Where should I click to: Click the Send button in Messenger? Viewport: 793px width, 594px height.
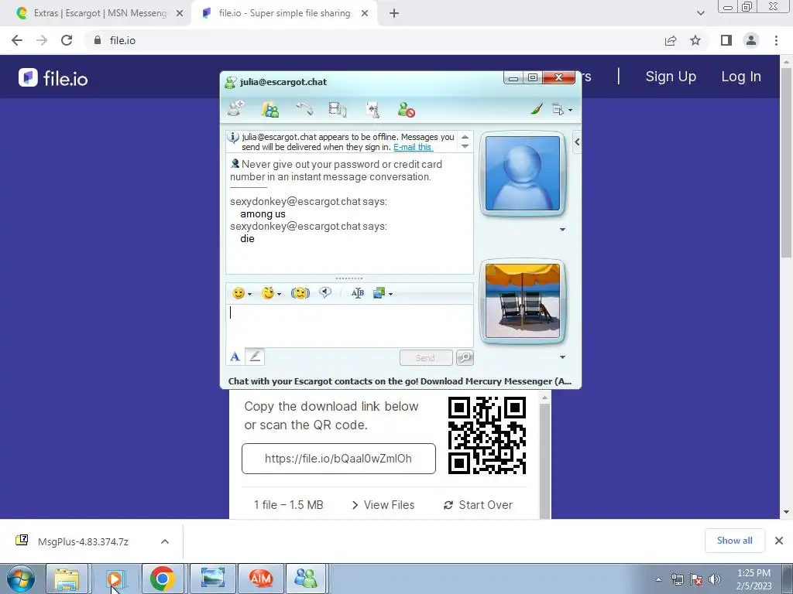point(425,357)
